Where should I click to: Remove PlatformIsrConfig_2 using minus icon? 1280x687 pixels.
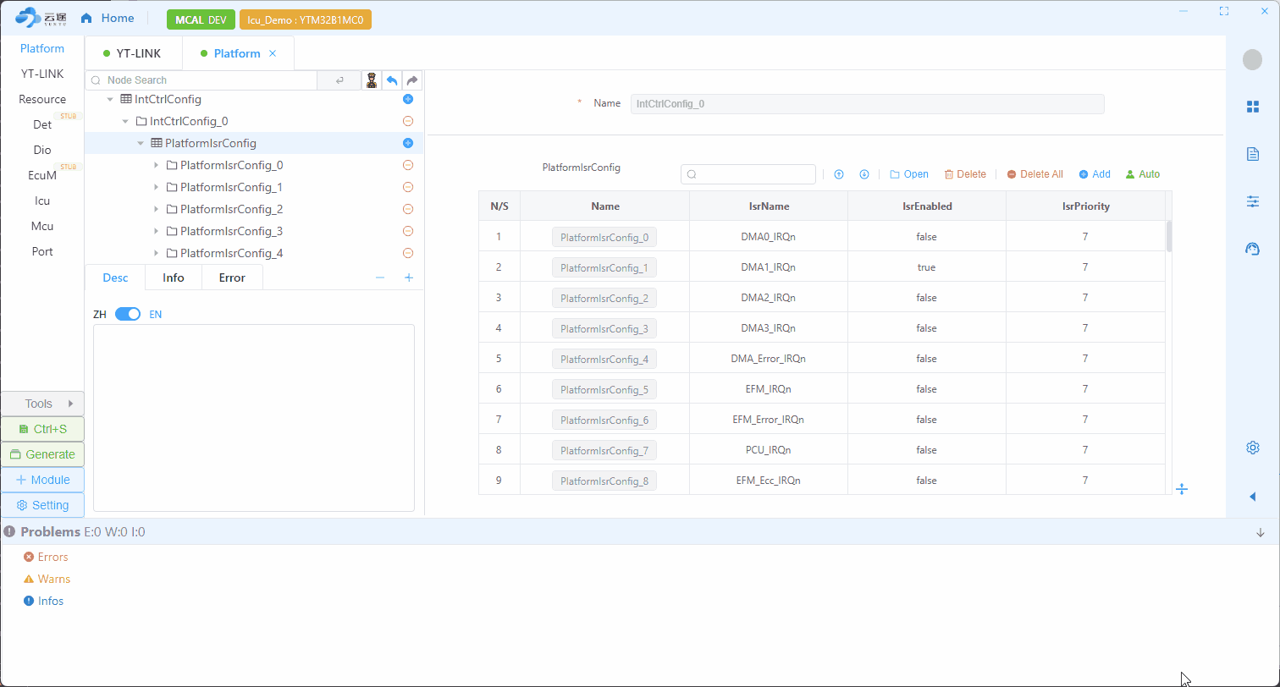point(407,209)
